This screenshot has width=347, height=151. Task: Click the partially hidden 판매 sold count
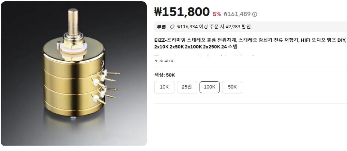164,61
